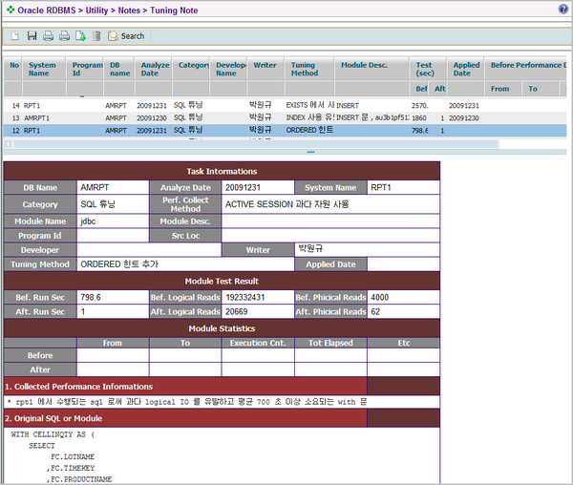Screen dimensions: 573x485
Task: Save the note with floppy disk icon
Action: pyautogui.click(x=32, y=35)
